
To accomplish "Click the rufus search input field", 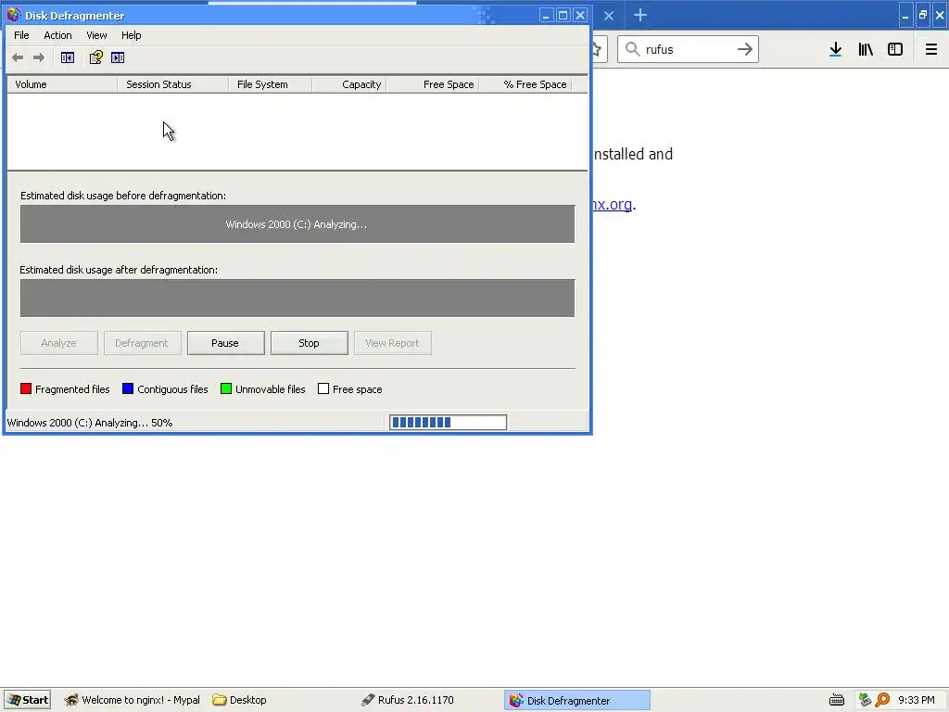I will (689, 49).
